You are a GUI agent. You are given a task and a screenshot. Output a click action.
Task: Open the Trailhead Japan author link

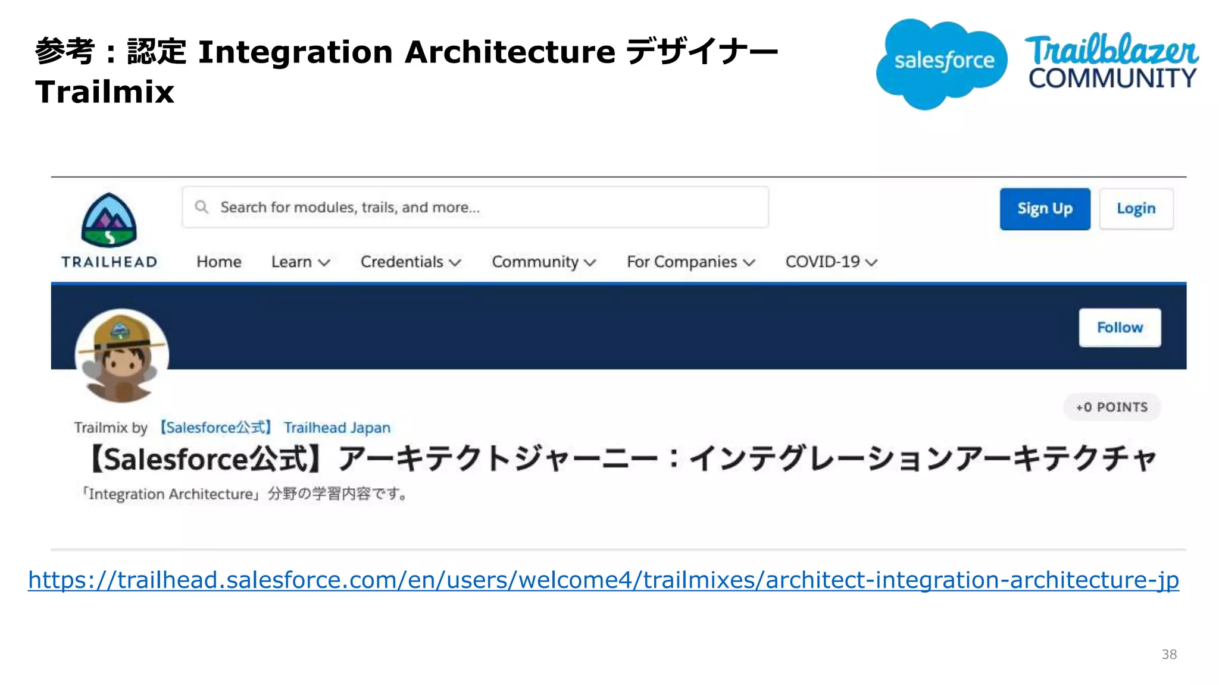tap(274, 428)
